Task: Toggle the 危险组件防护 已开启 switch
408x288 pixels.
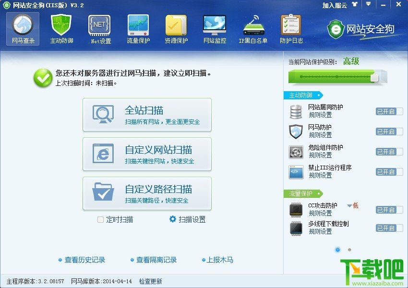Action: tap(389, 152)
